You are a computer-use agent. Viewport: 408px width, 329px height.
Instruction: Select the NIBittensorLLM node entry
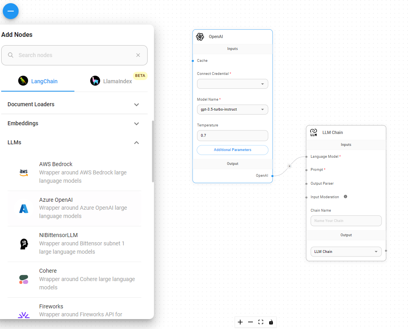[74, 244]
